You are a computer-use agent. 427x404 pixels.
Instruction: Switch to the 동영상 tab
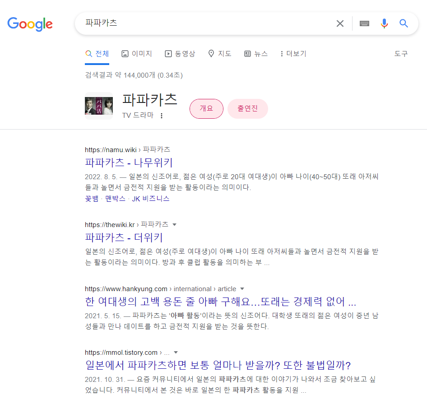point(180,54)
